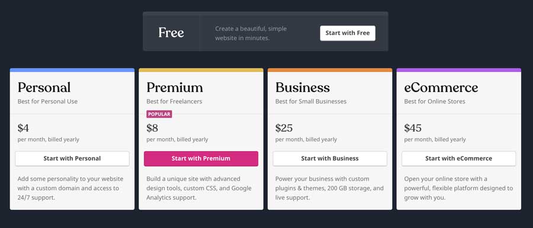This screenshot has height=228, width=533.
Task: Click the Business plan heading
Action: 303,87
